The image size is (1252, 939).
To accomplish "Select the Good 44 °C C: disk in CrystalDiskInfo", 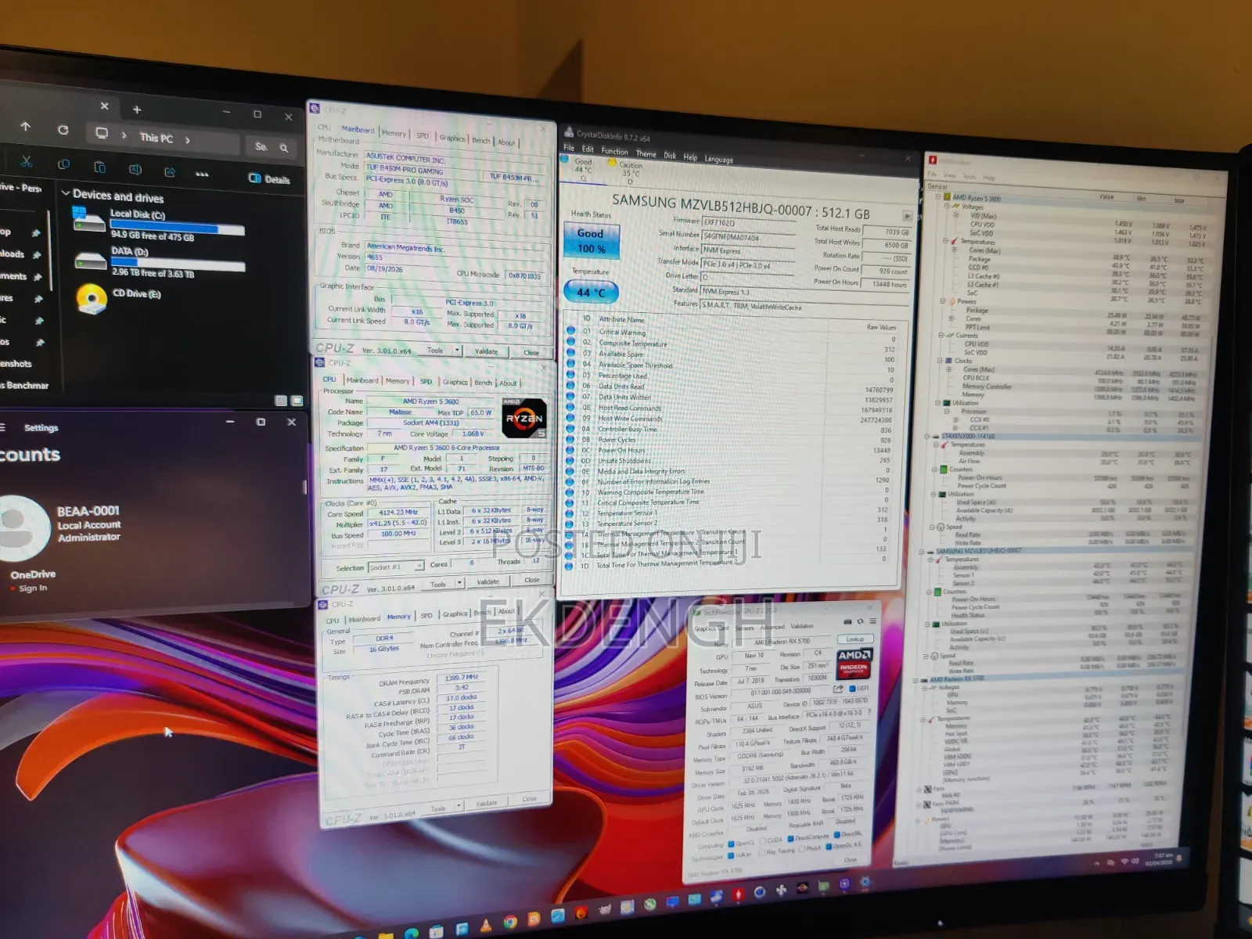I will click(x=584, y=169).
